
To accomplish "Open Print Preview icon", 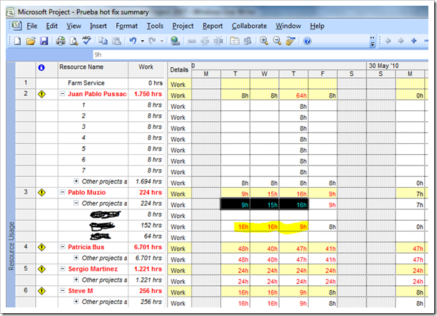I will click(x=74, y=41).
